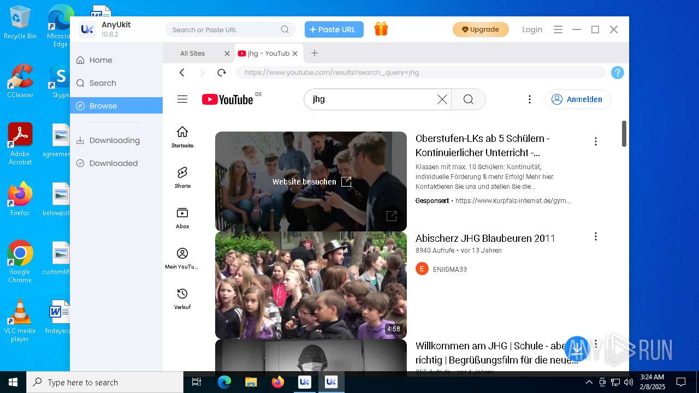This screenshot has width=699, height=393.
Task: Open the Downloaded list
Action: (x=116, y=163)
